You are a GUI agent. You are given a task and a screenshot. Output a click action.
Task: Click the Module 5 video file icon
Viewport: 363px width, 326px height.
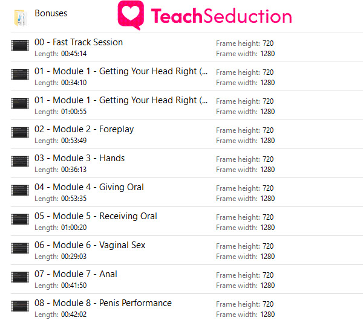pos(20,219)
